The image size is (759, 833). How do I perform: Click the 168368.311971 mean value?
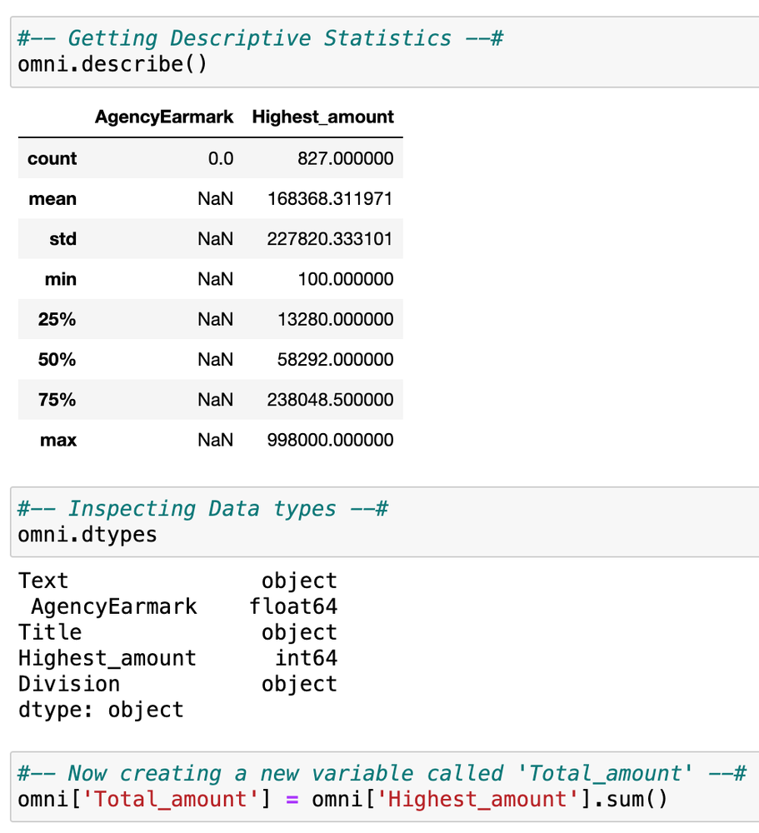point(330,199)
